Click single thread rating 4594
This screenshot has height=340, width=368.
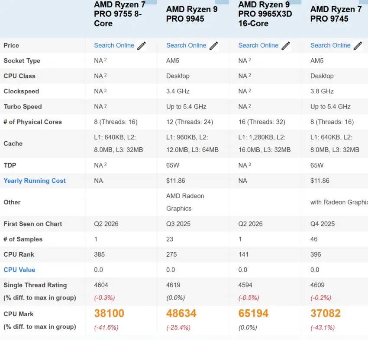click(x=245, y=285)
